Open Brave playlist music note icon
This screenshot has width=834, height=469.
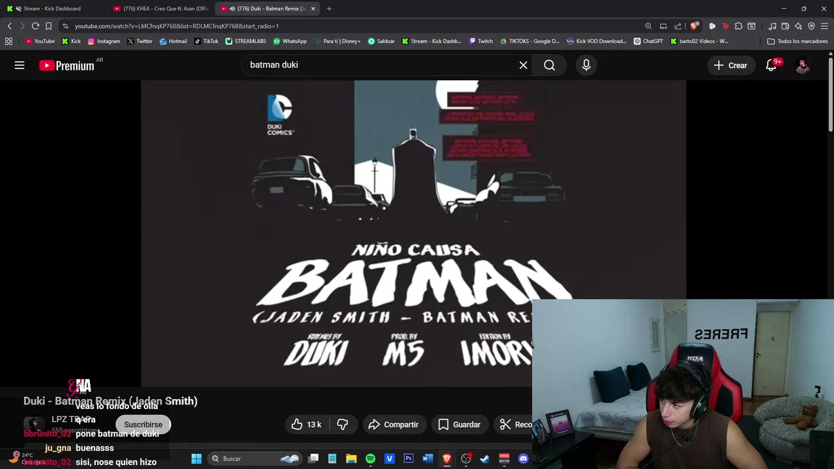(772, 26)
